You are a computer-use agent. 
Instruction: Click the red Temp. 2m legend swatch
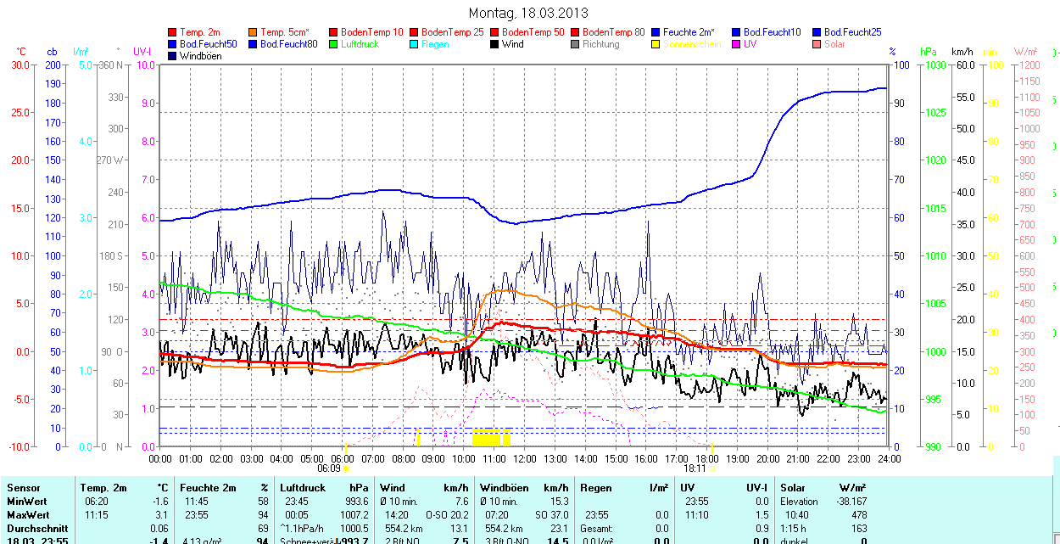pyautogui.click(x=173, y=32)
